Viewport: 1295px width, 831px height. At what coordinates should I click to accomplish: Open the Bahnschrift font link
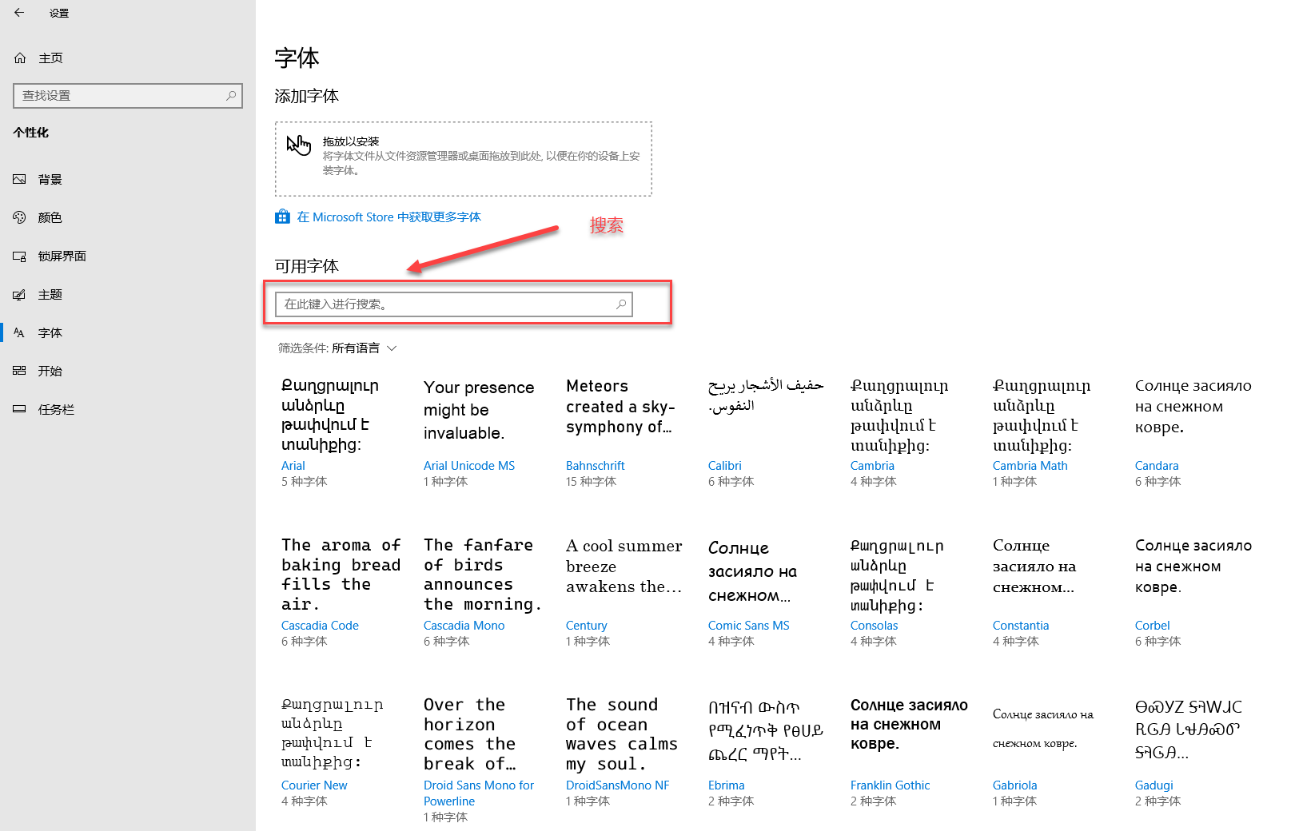(595, 466)
